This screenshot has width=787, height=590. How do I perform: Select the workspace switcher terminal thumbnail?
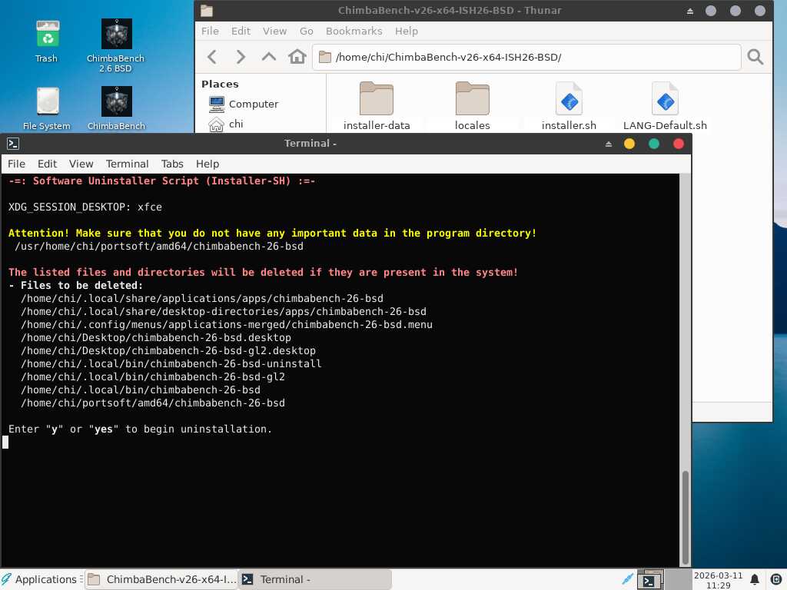(650, 579)
